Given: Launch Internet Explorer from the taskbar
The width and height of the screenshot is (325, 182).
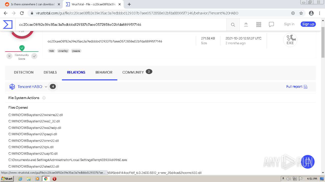Looking at the screenshot, I should coord(20,179).
